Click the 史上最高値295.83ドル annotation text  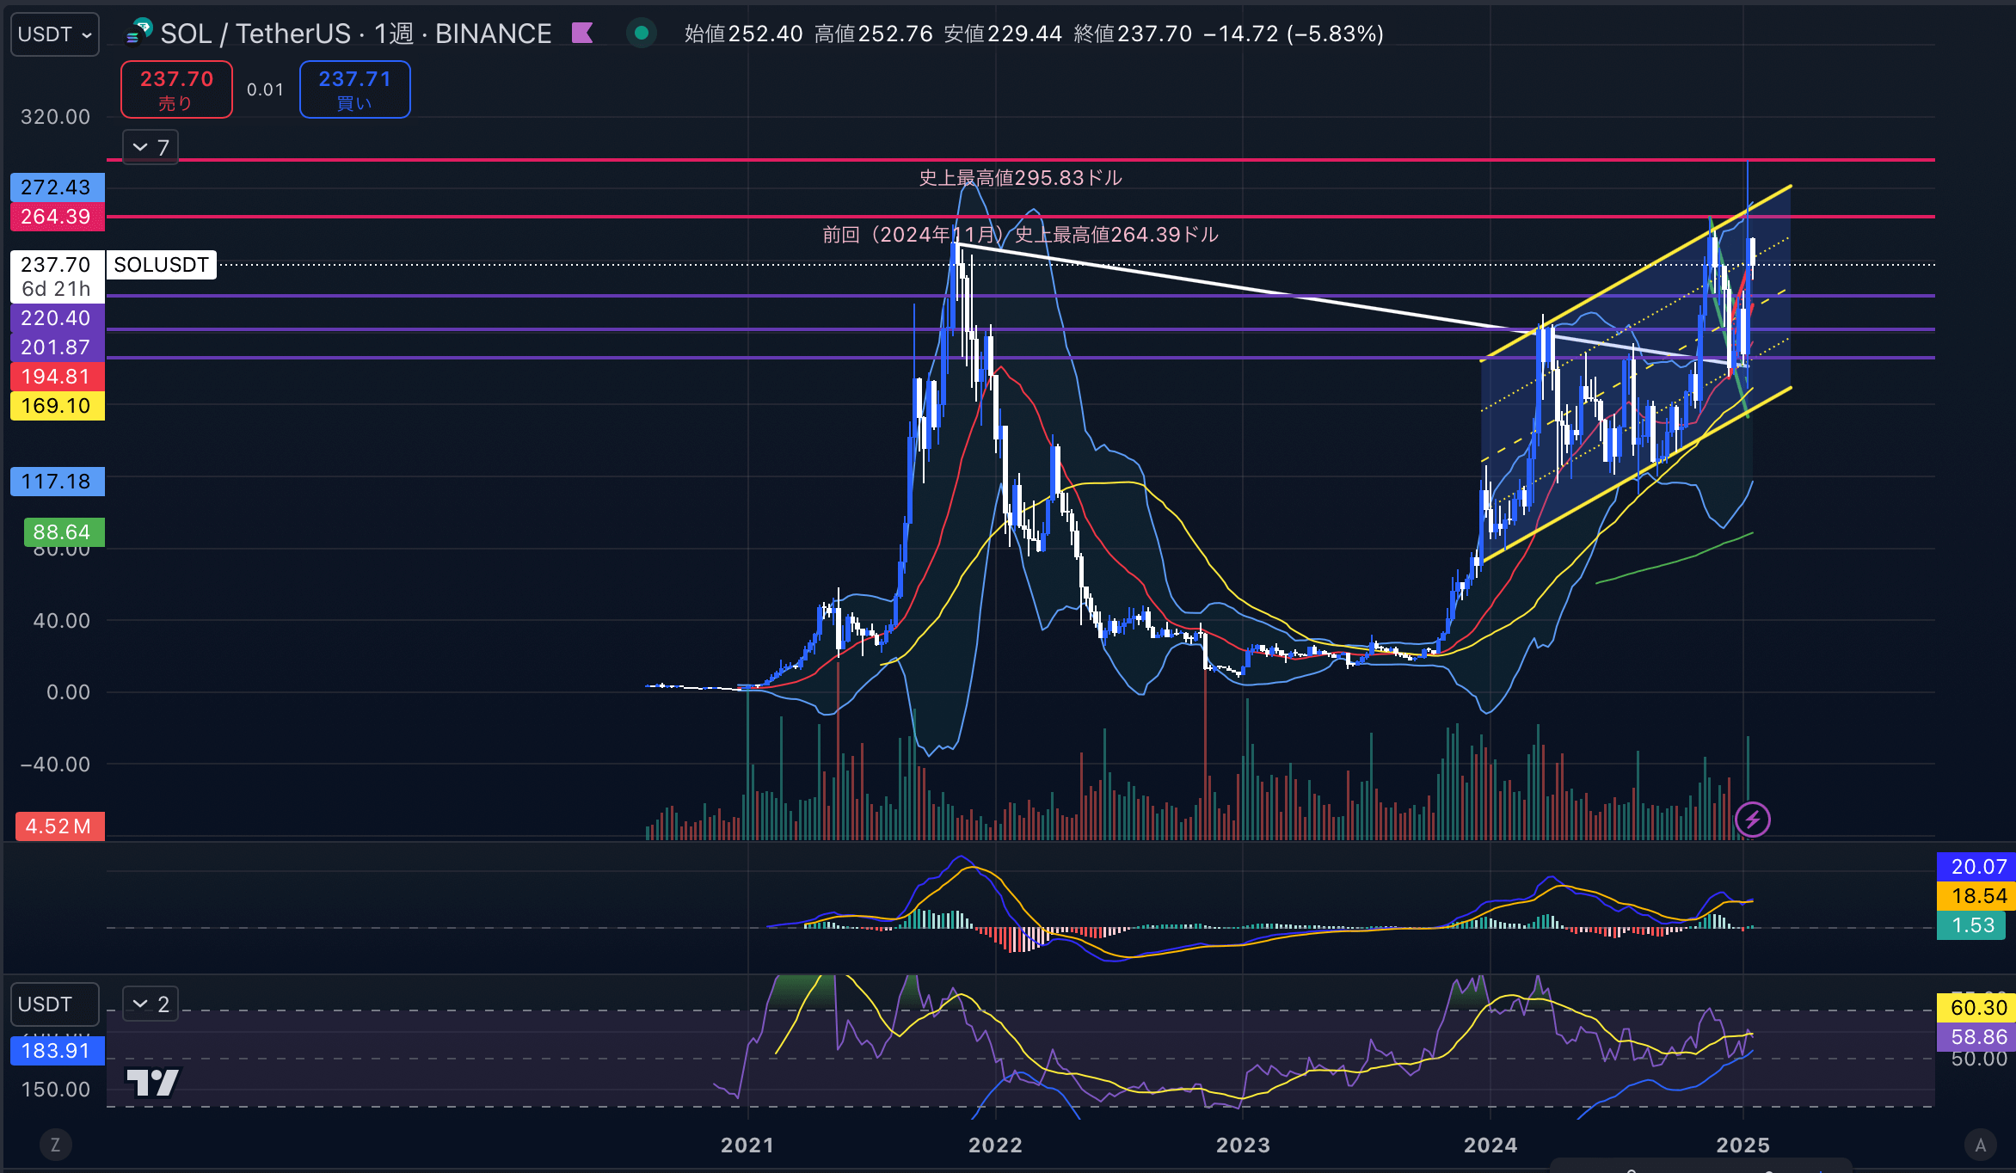(1020, 178)
